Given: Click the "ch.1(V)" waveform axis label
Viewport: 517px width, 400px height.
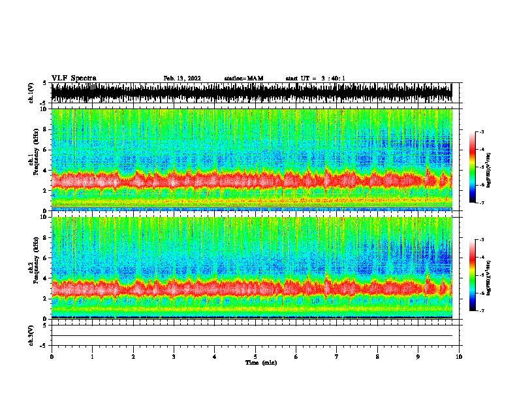Looking at the screenshot, I should pyautogui.click(x=31, y=93).
